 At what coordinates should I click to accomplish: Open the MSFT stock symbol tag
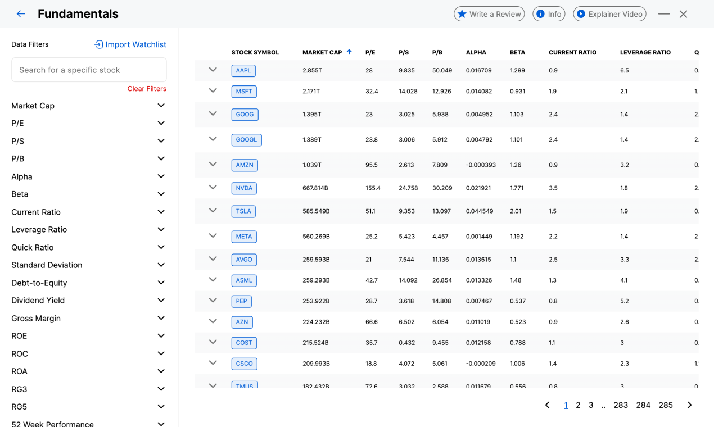244,92
